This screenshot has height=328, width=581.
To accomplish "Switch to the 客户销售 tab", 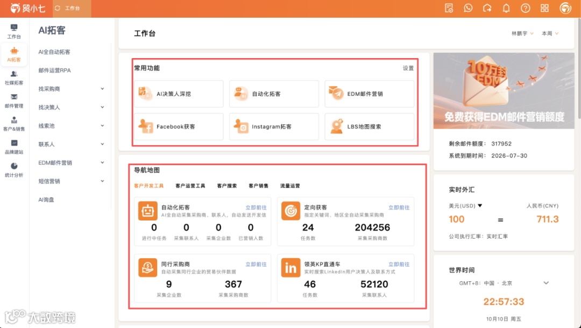I will tap(258, 186).
